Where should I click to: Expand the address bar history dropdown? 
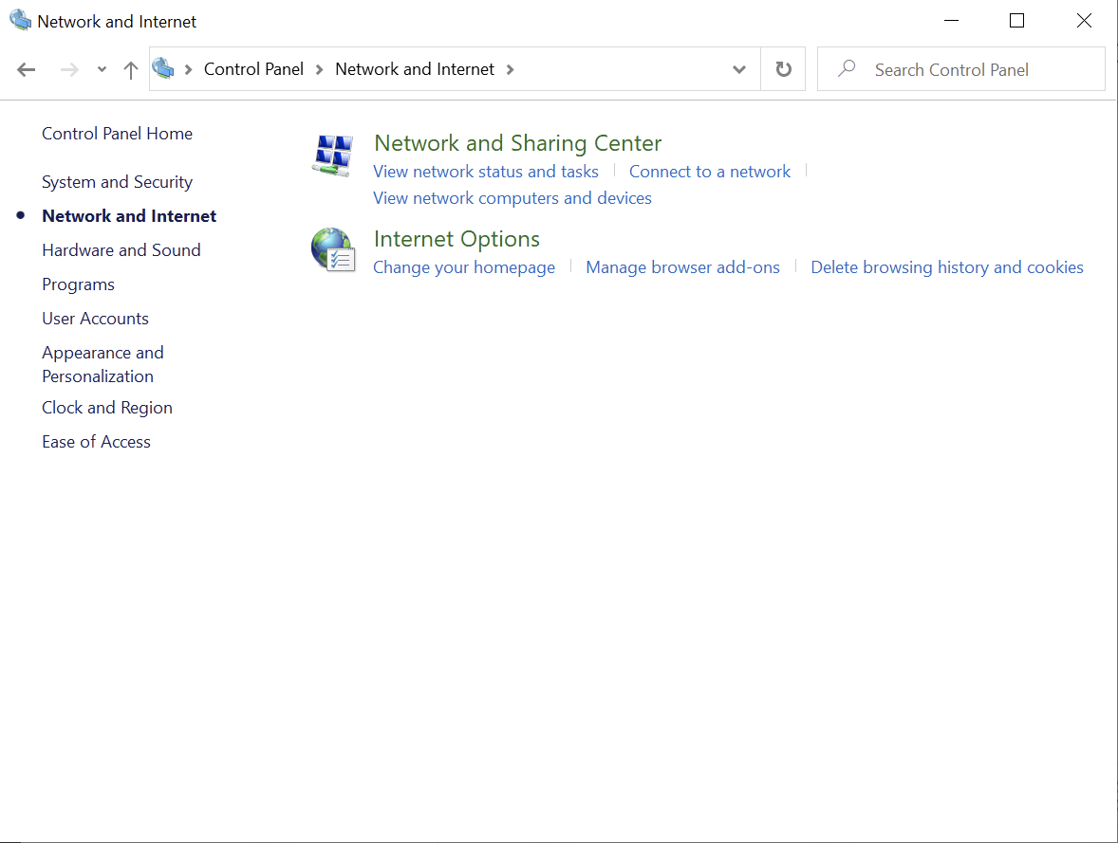tap(739, 69)
